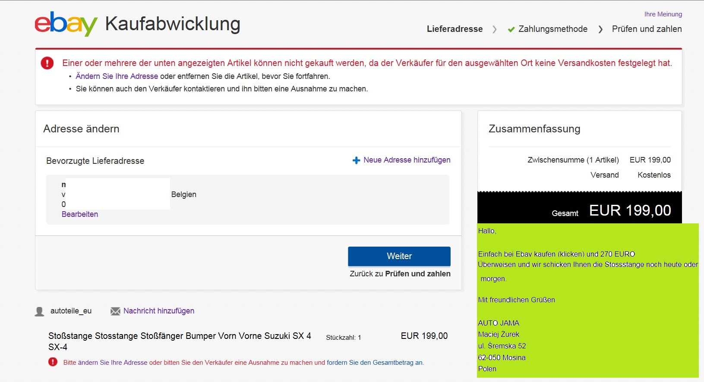The image size is (704, 382).
Task: Click the Ändern Sie Ihre Adresse link
Action: click(x=117, y=76)
